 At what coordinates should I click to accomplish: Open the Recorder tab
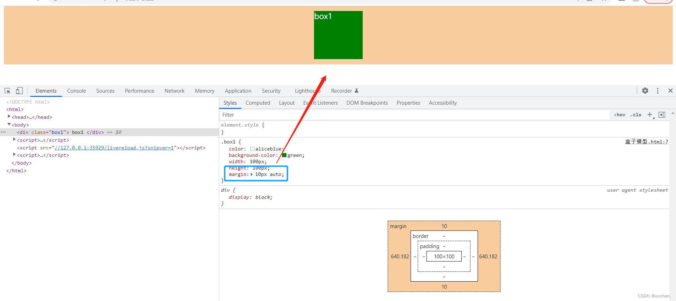tap(342, 91)
